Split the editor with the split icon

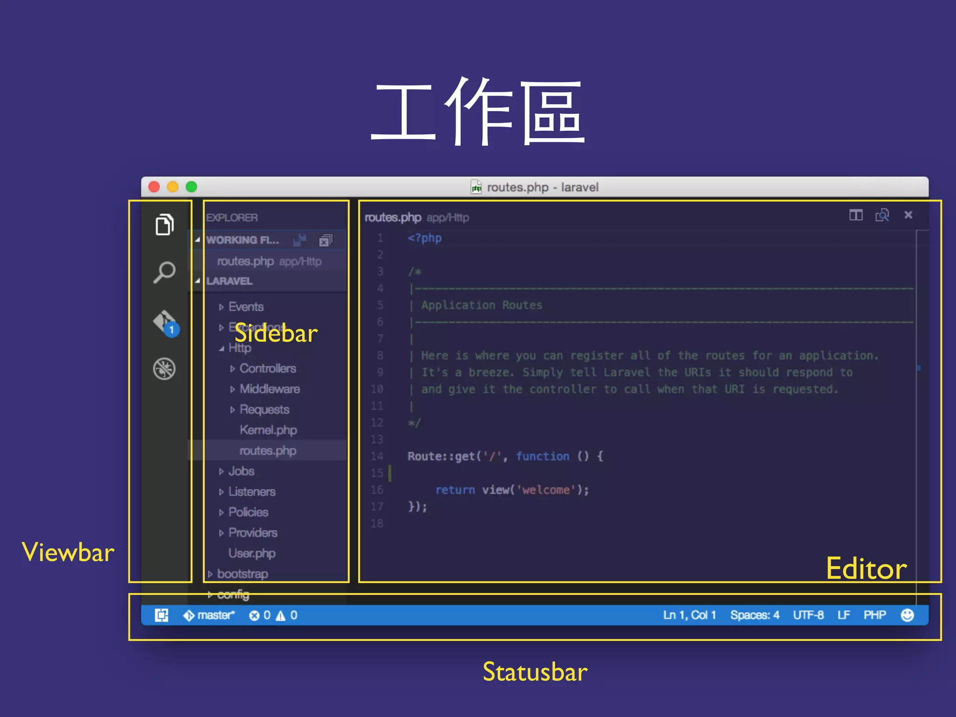click(x=856, y=215)
